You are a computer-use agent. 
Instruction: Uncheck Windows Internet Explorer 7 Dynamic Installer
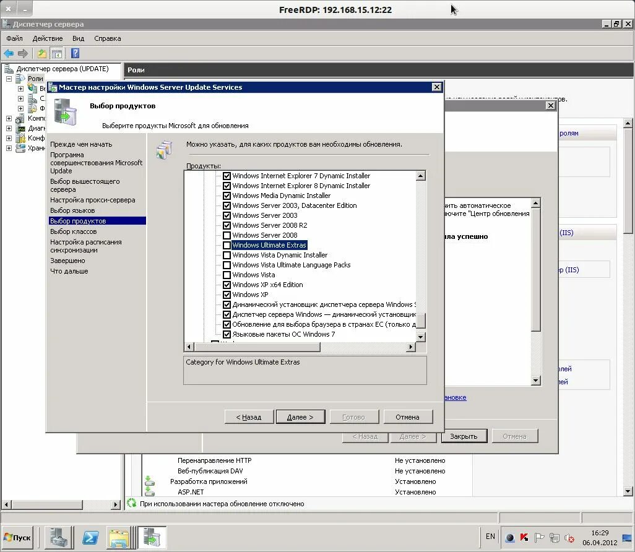click(x=227, y=176)
